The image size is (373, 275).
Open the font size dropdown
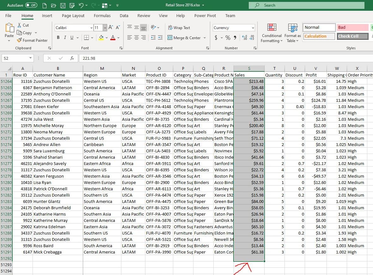(105, 28)
